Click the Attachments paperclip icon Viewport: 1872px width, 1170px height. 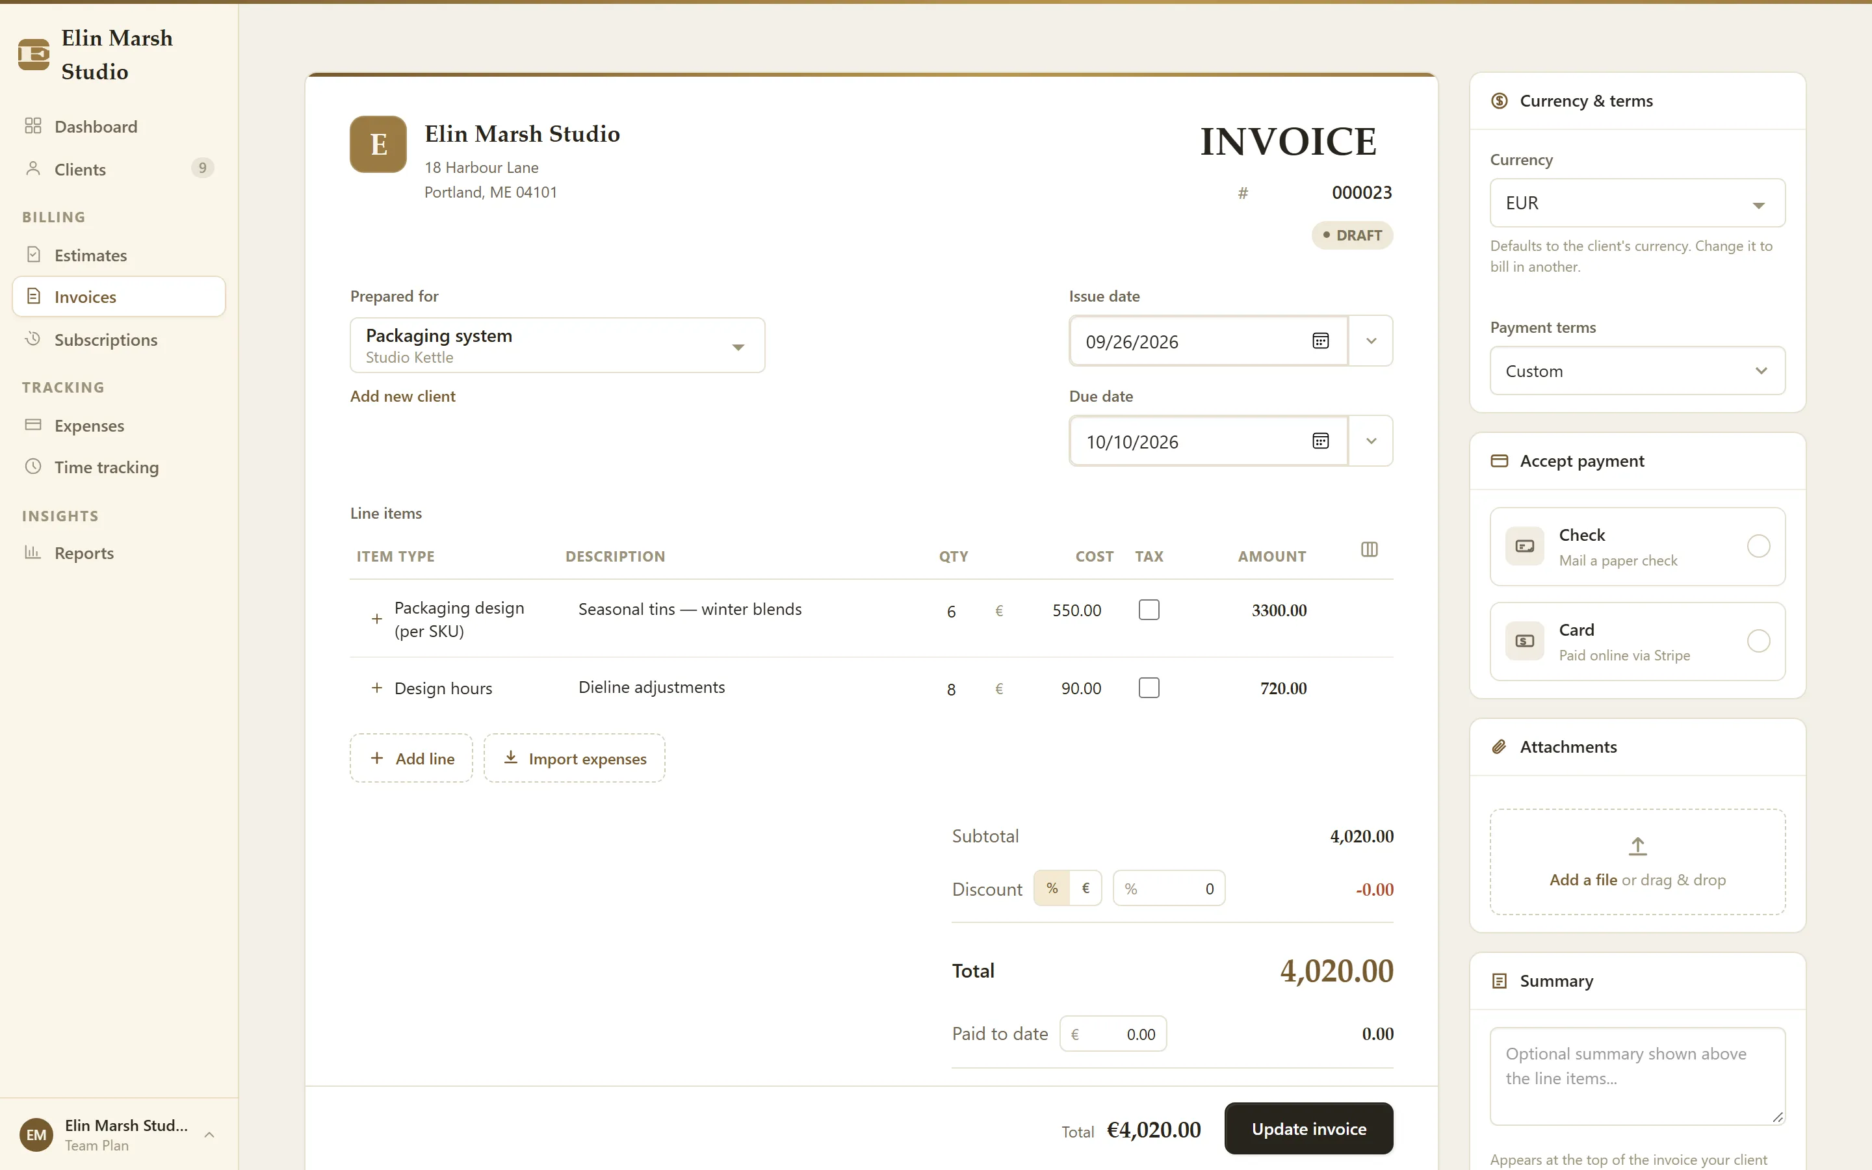coord(1499,747)
